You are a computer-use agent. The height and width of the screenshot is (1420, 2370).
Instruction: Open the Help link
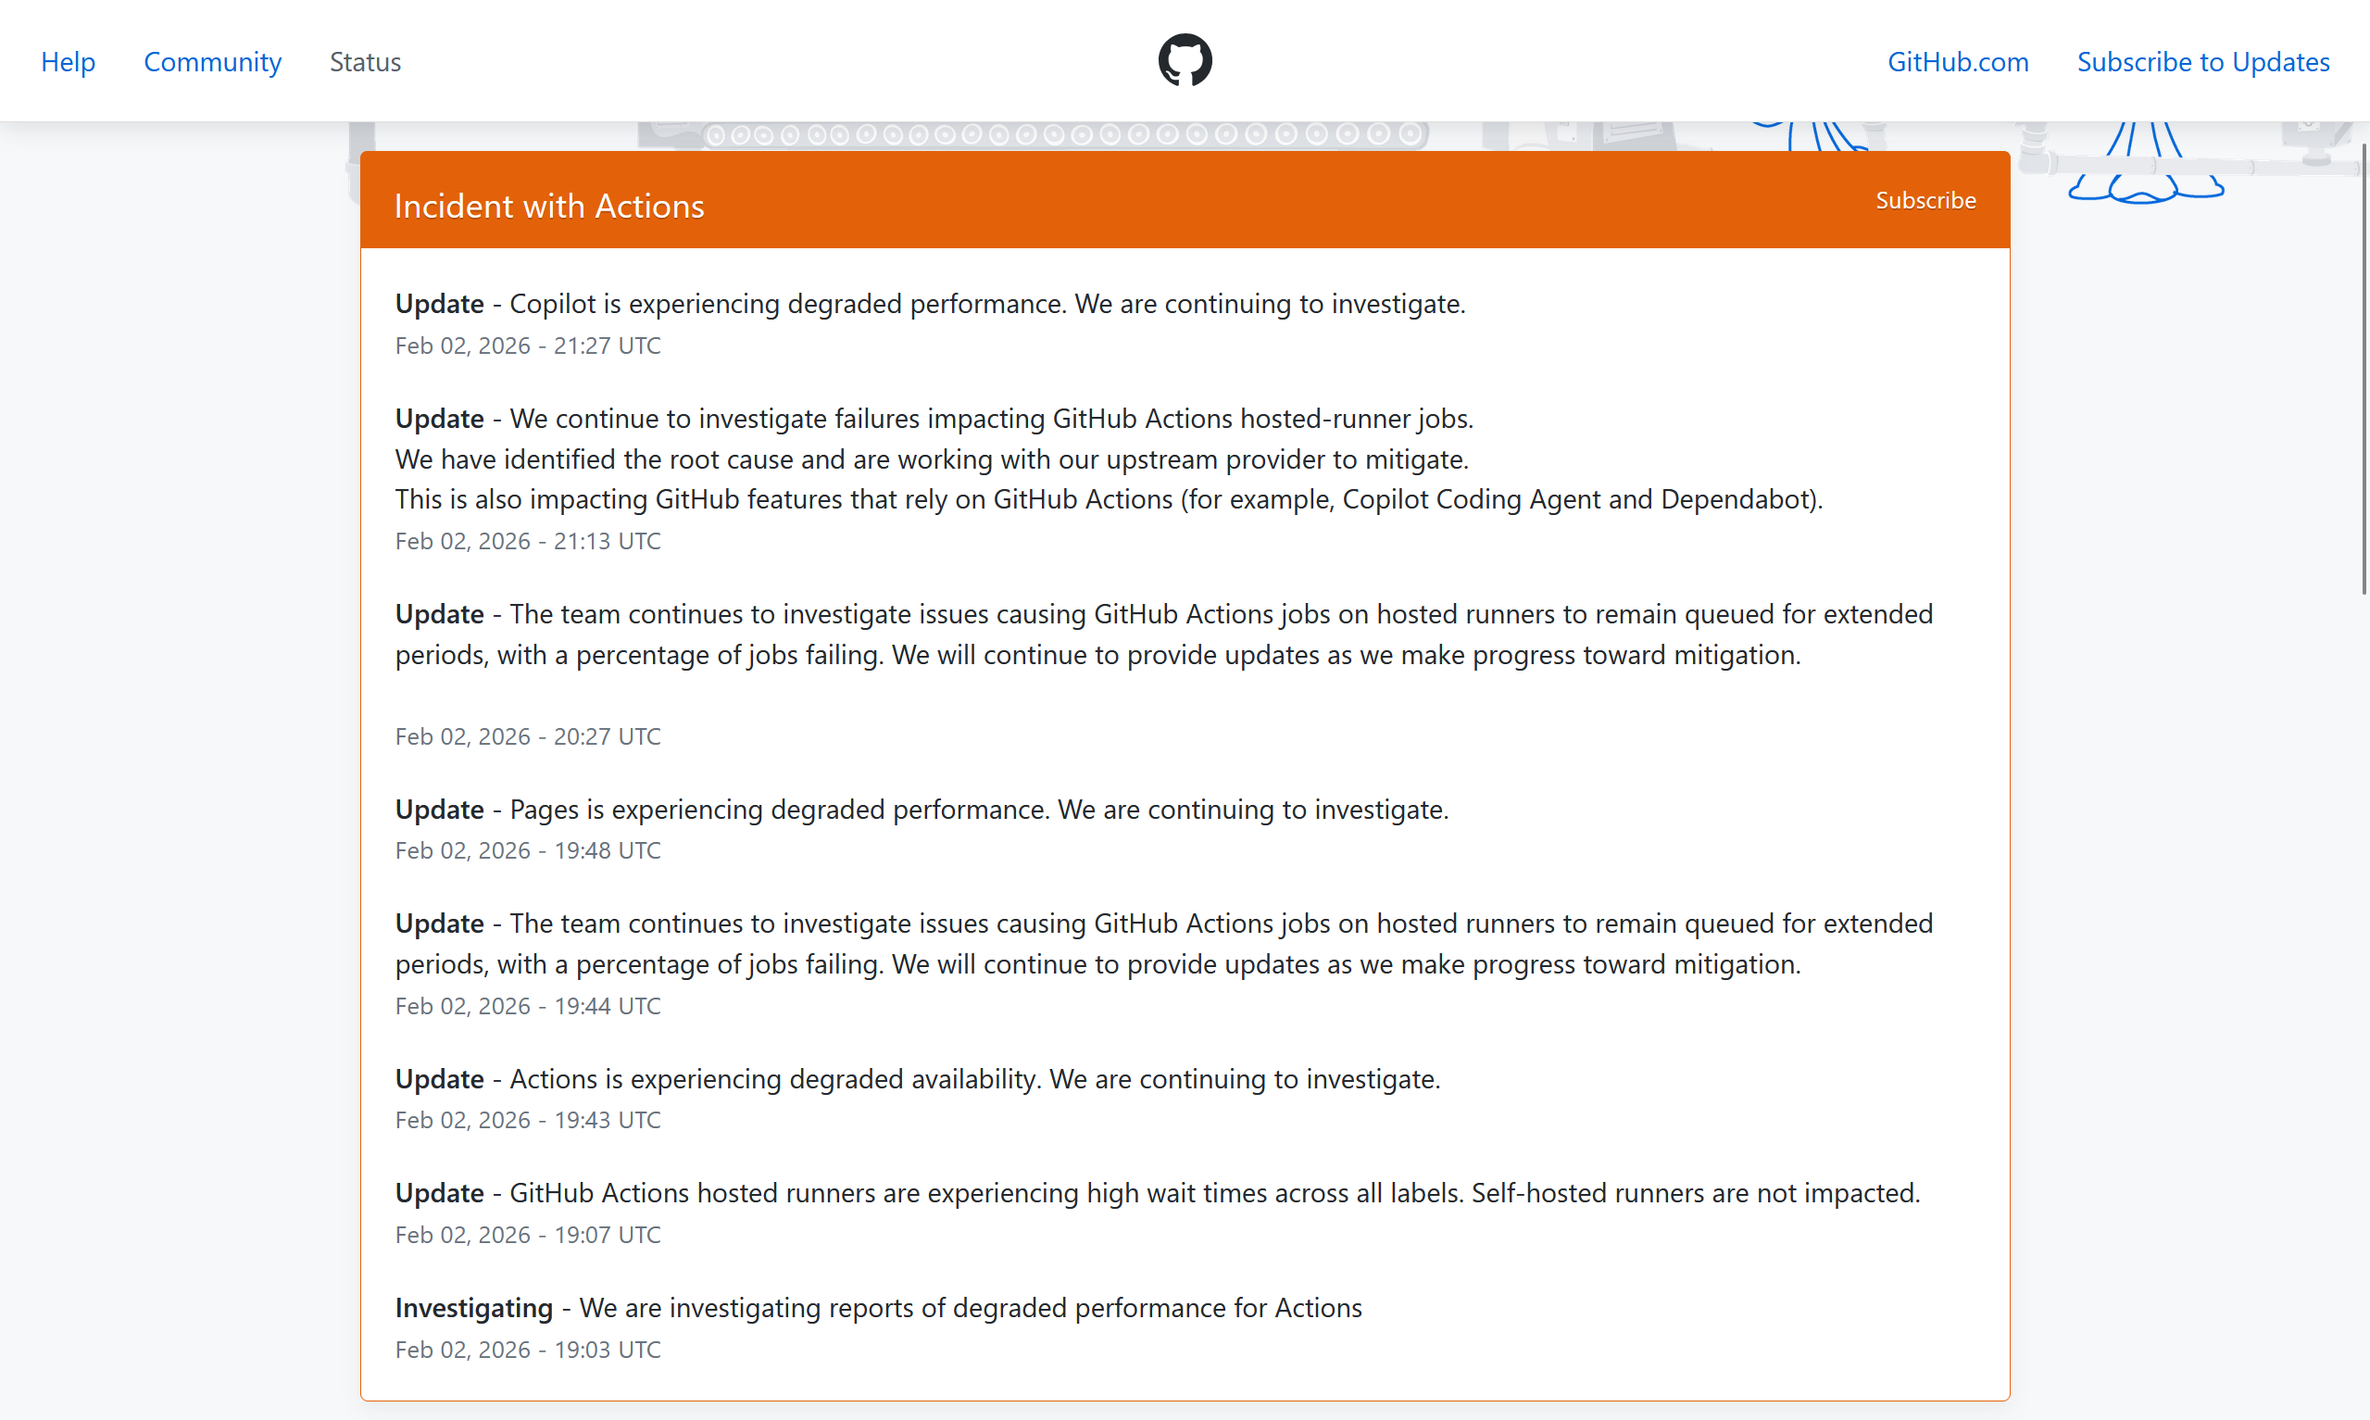[68, 62]
